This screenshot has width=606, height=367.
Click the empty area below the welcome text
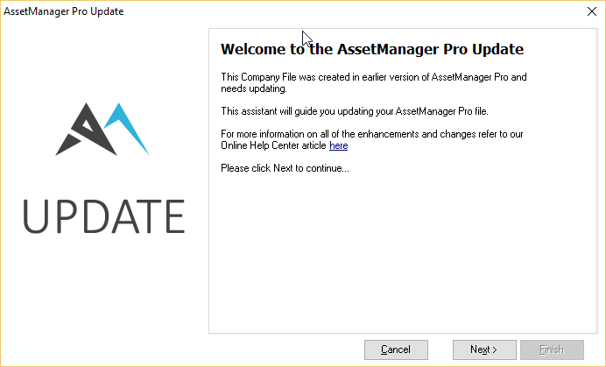[403, 251]
